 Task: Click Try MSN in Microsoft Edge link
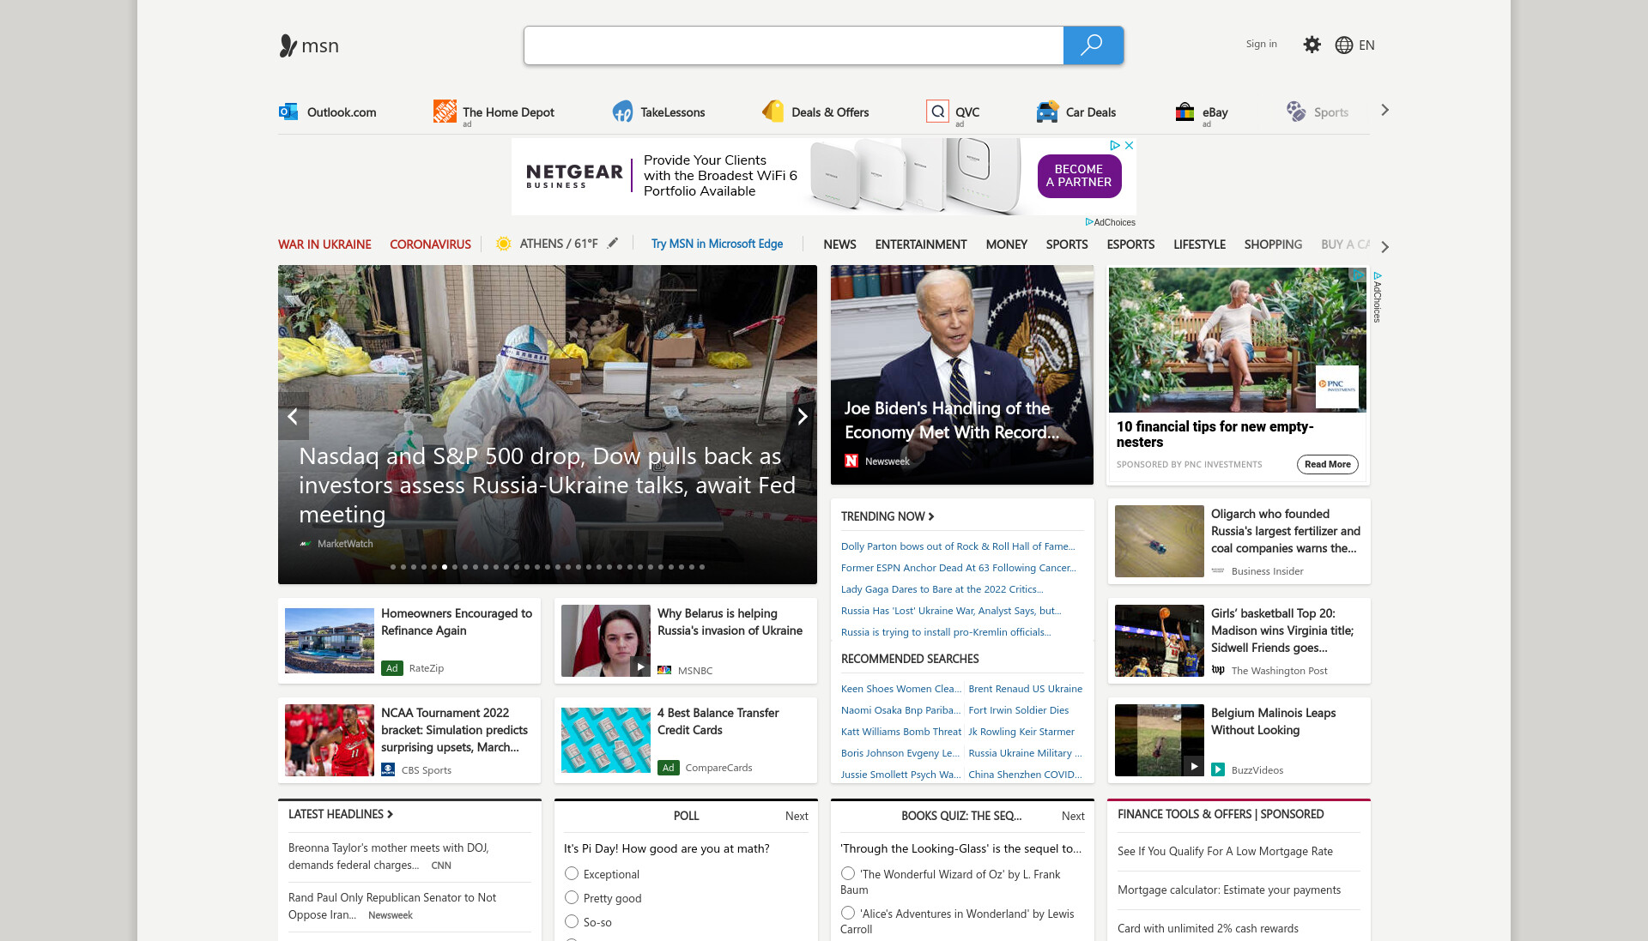[x=717, y=244]
